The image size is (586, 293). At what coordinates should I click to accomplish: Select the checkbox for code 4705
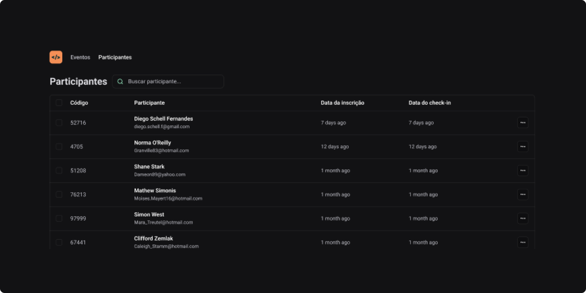59,146
